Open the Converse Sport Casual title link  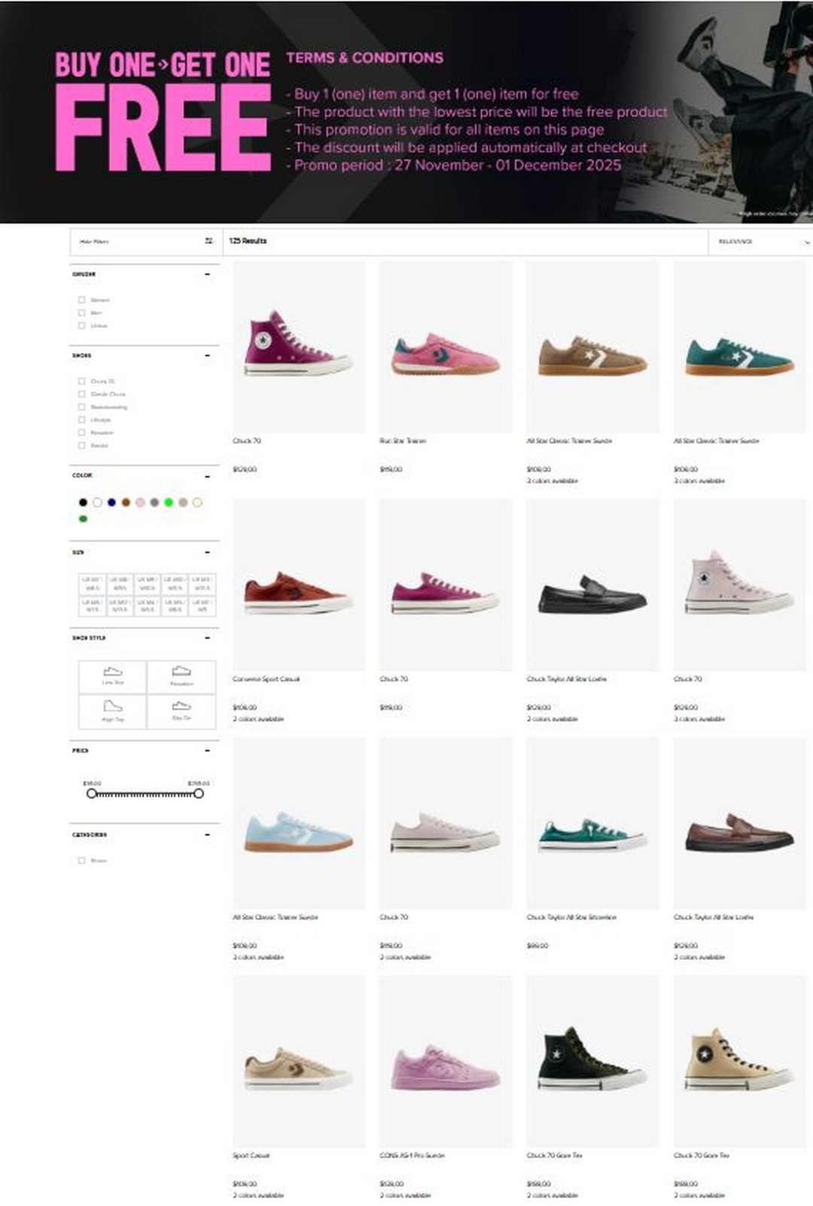(266, 679)
